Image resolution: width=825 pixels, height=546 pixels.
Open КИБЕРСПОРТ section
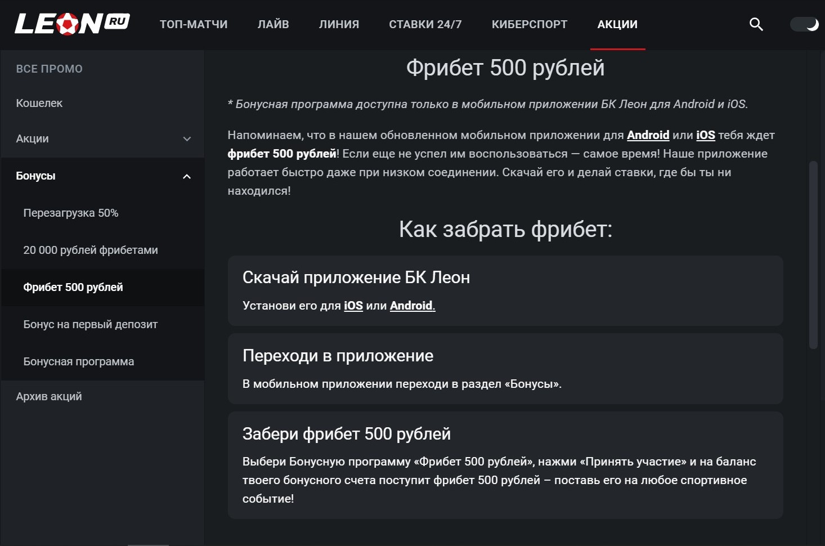(x=530, y=24)
